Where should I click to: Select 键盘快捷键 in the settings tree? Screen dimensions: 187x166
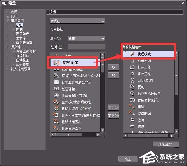coord(24,43)
